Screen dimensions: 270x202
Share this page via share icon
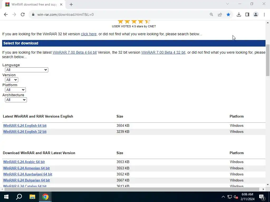[x=220, y=15]
